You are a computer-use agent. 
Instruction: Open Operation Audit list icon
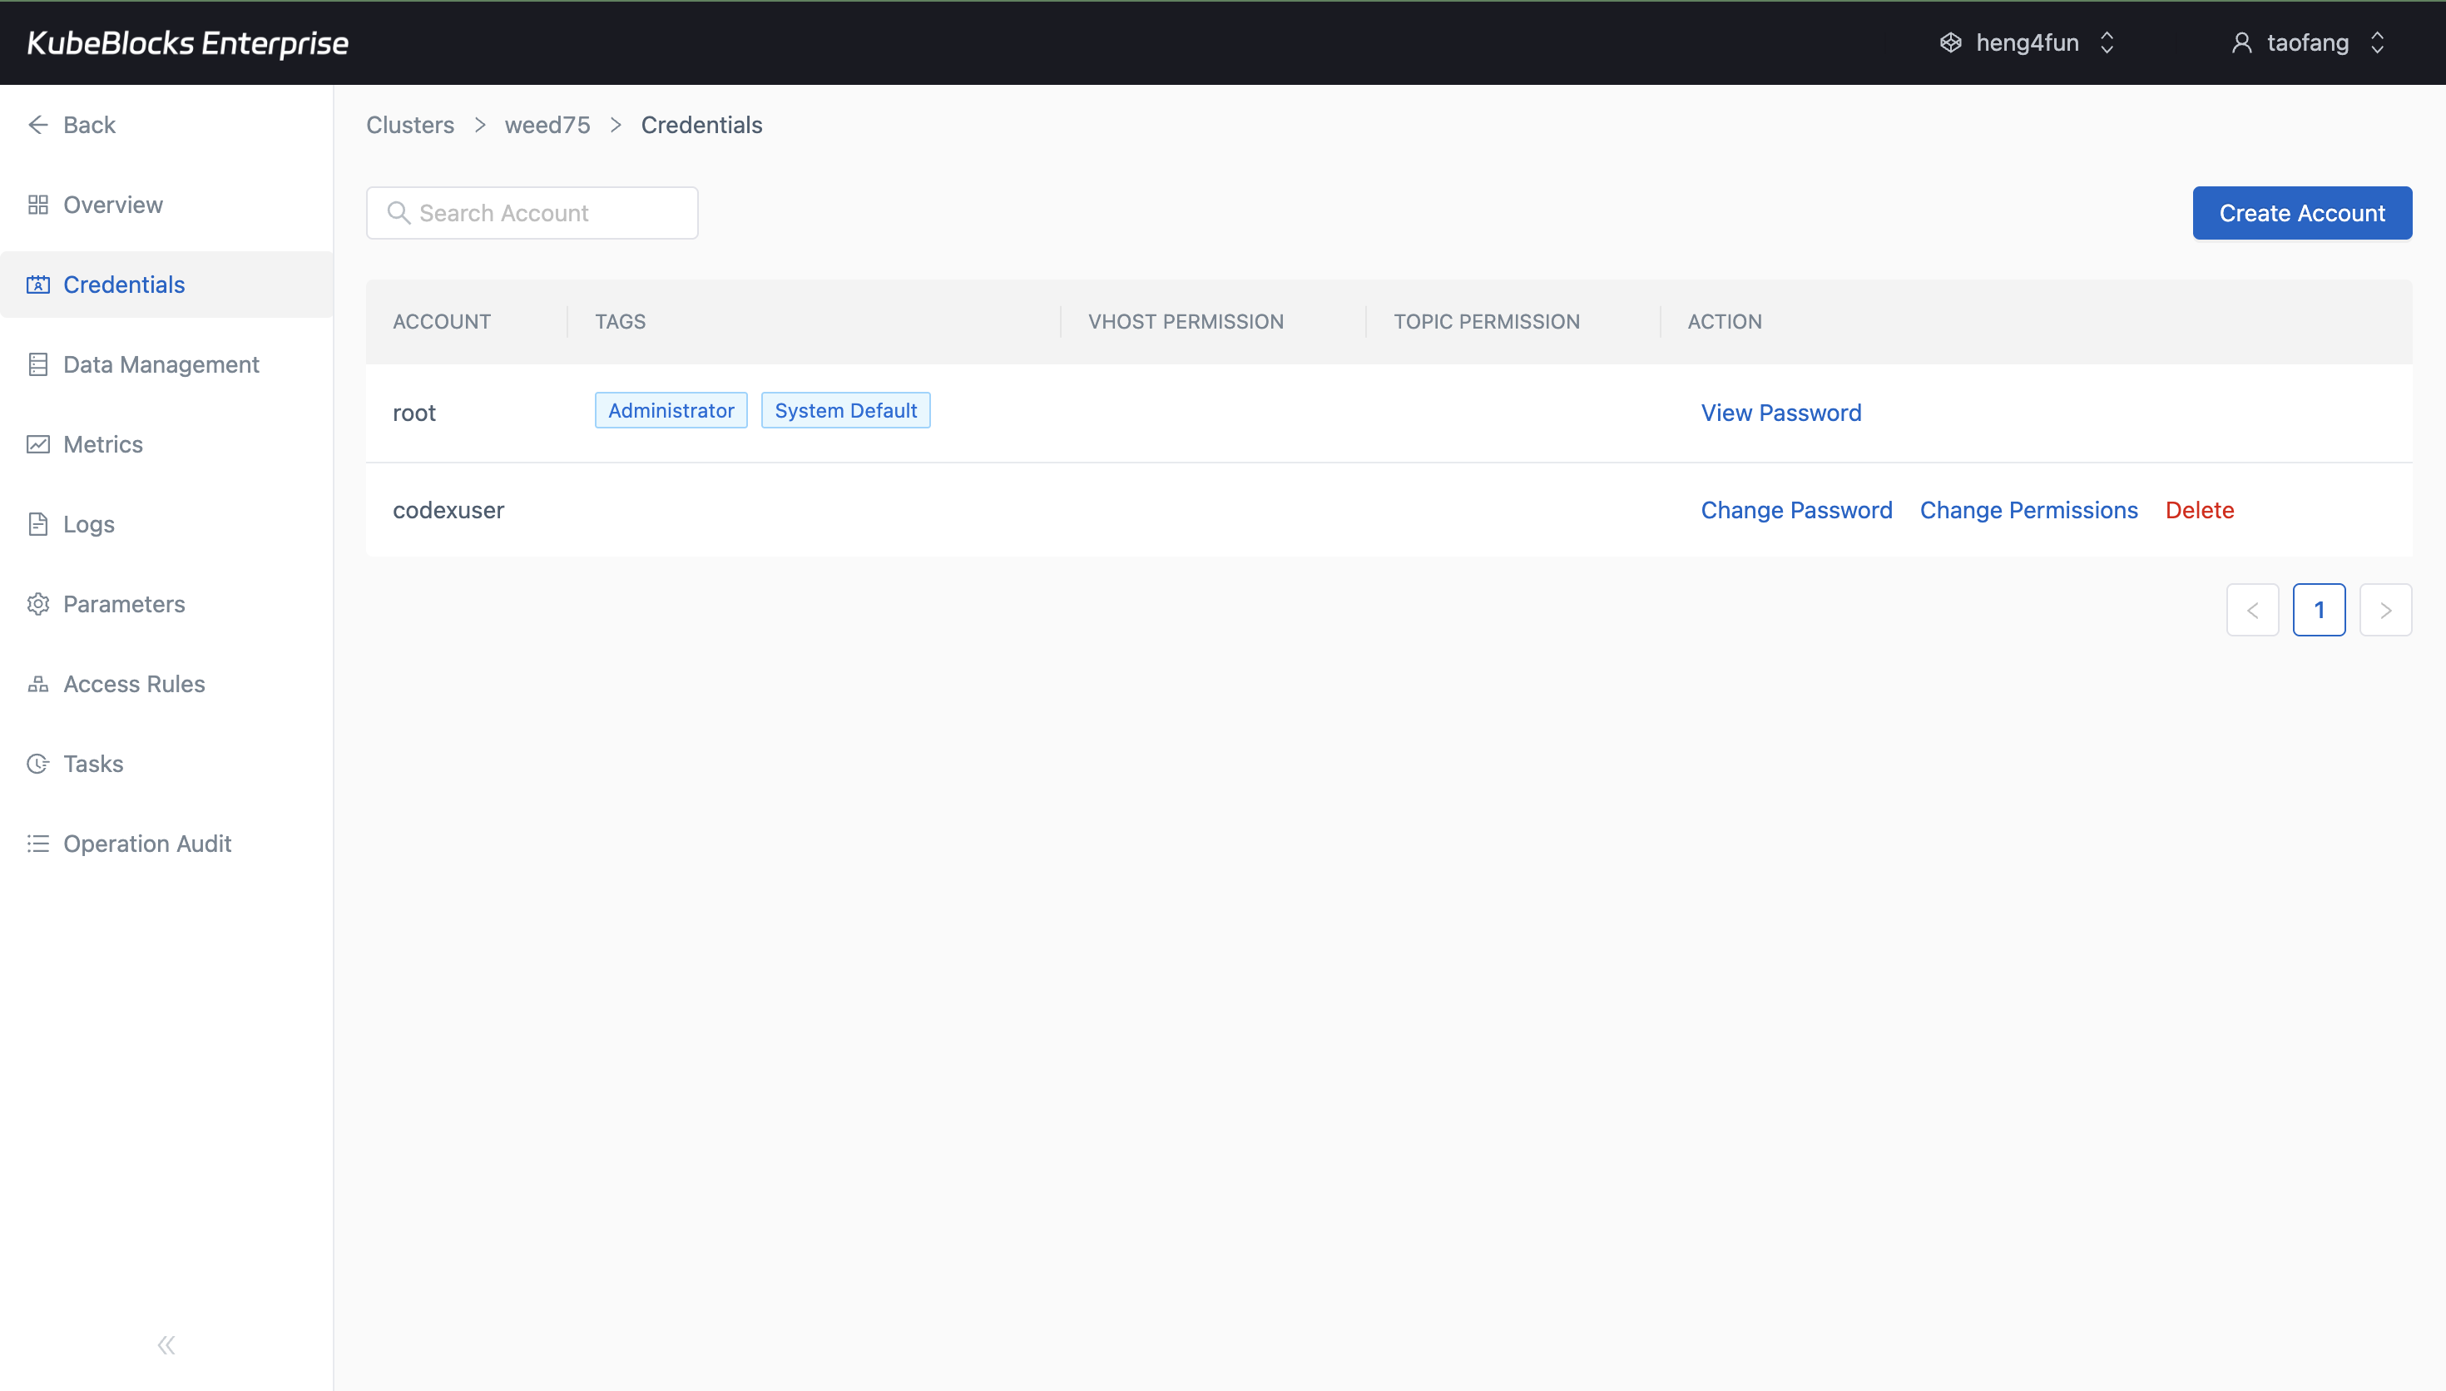pos(38,843)
